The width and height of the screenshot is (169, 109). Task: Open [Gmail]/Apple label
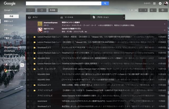pyautogui.click(x=10, y=51)
